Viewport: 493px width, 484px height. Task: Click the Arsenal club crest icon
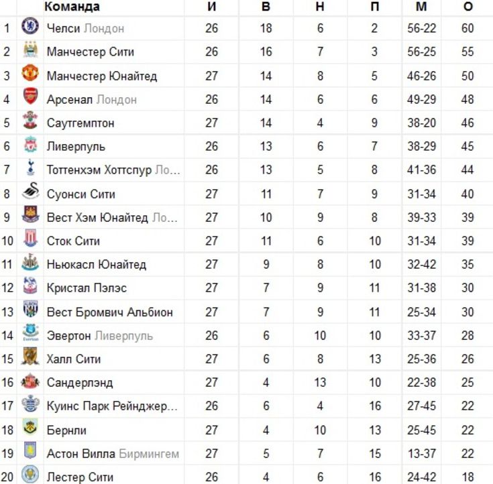[30, 97]
